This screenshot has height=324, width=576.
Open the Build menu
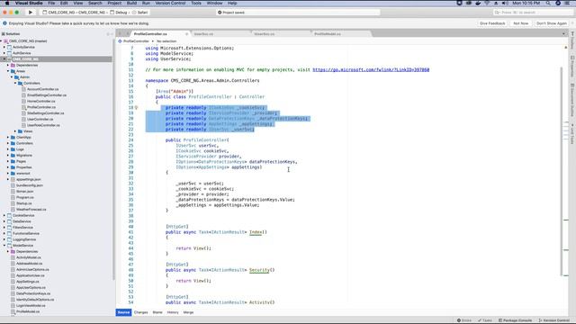[x=131, y=3]
